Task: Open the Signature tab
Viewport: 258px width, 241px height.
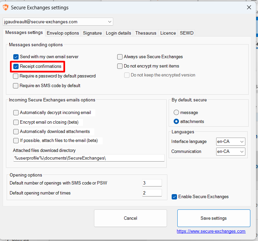Action: click(92, 33)
